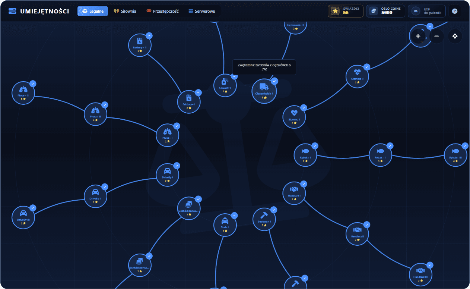This screenshot has width=470, height=289.
Task: Click the Gwiazdki 56 counter
Action: [x=346, y=11]
